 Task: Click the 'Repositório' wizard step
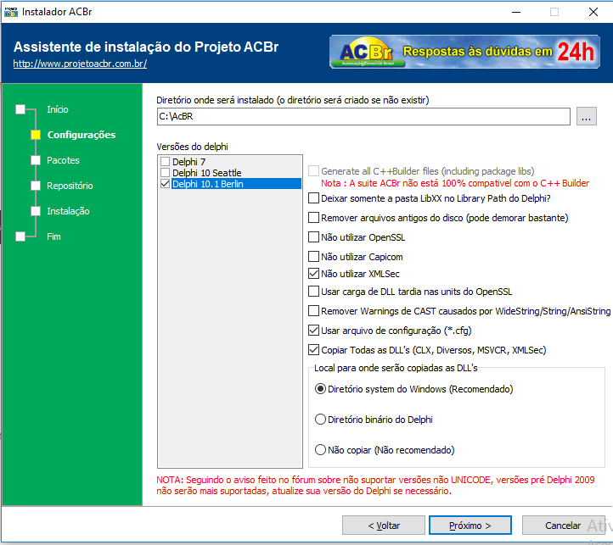click(70, 186)
